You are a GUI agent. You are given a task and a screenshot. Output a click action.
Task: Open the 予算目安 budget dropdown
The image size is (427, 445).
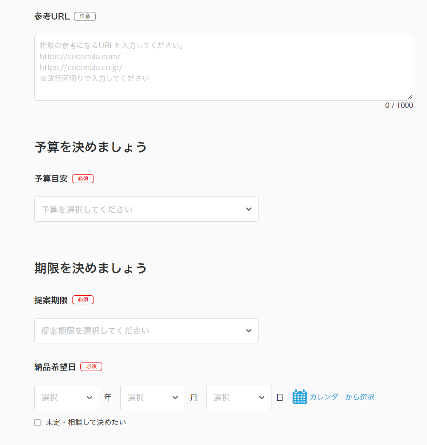[x=146, y=209]
